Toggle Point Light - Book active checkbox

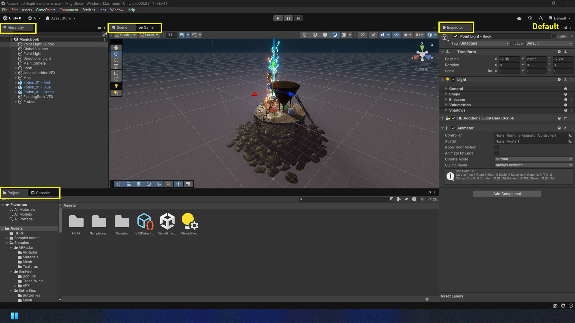(456, 36)
